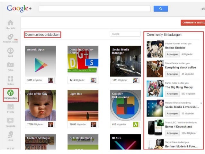This screenshot has width=205, height=154.
Task: Click Anzeigen for Everything about coffee
Action: [x=172, y=74]
